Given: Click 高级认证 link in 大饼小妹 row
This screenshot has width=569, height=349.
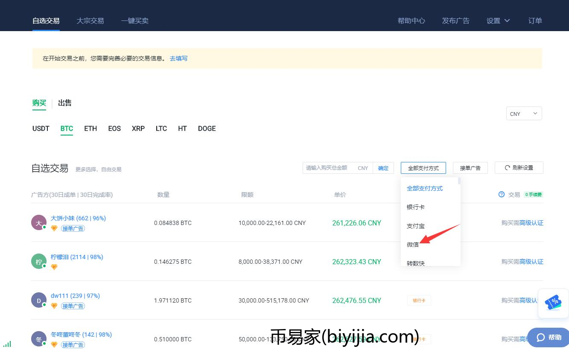Looking at the screenshot, I should pos(531,222).
